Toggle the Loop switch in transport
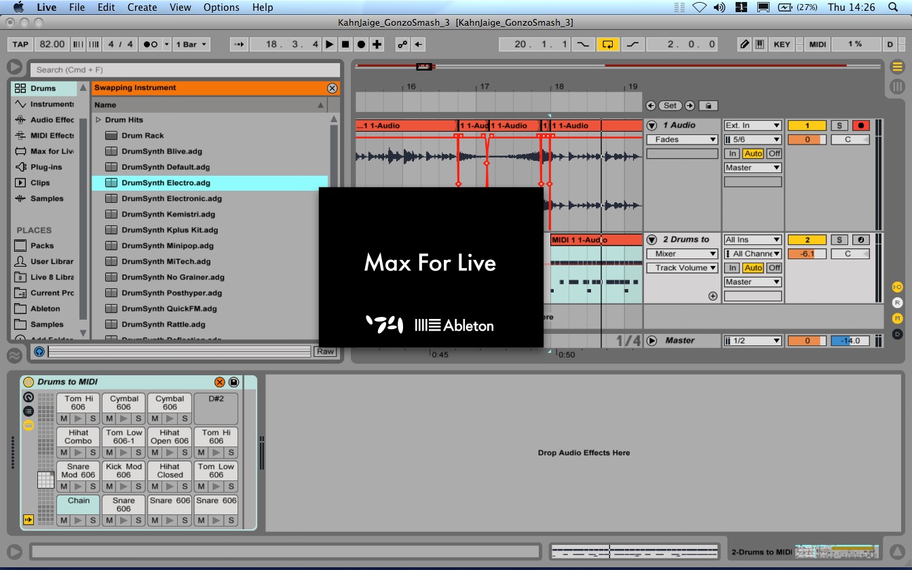912x570 pixels. 607,44
